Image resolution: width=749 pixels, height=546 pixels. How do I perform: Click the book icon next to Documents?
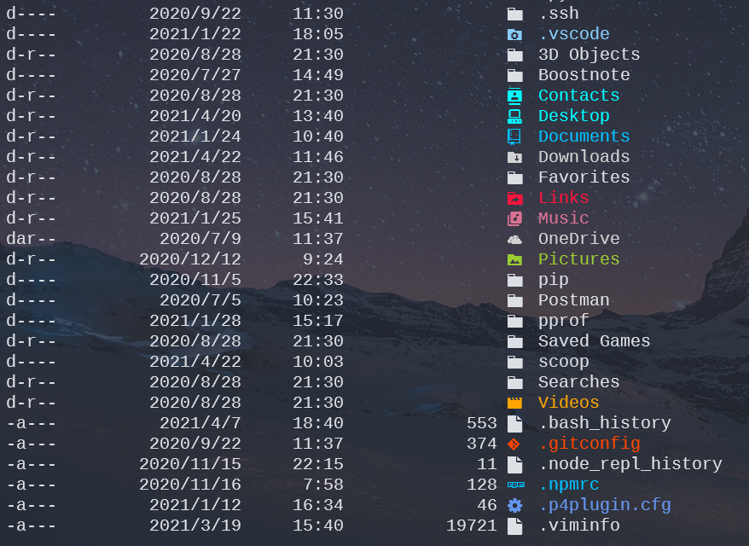(x=515, y=136)
